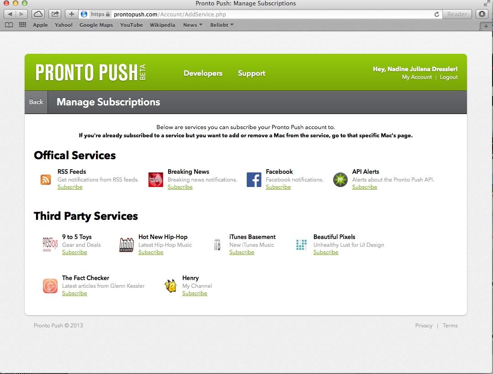Click the https lock security indicator
The image size is (493, 374).
pos(101,15)
